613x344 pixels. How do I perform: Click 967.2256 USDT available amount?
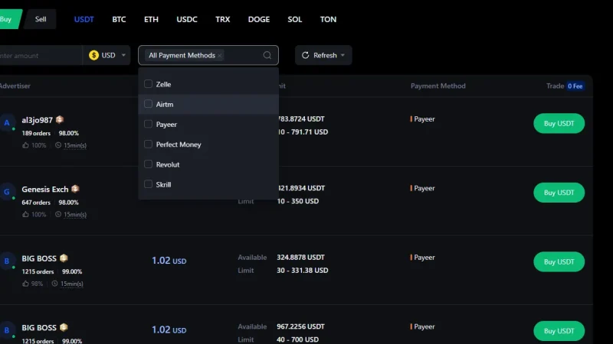[300, 326]
